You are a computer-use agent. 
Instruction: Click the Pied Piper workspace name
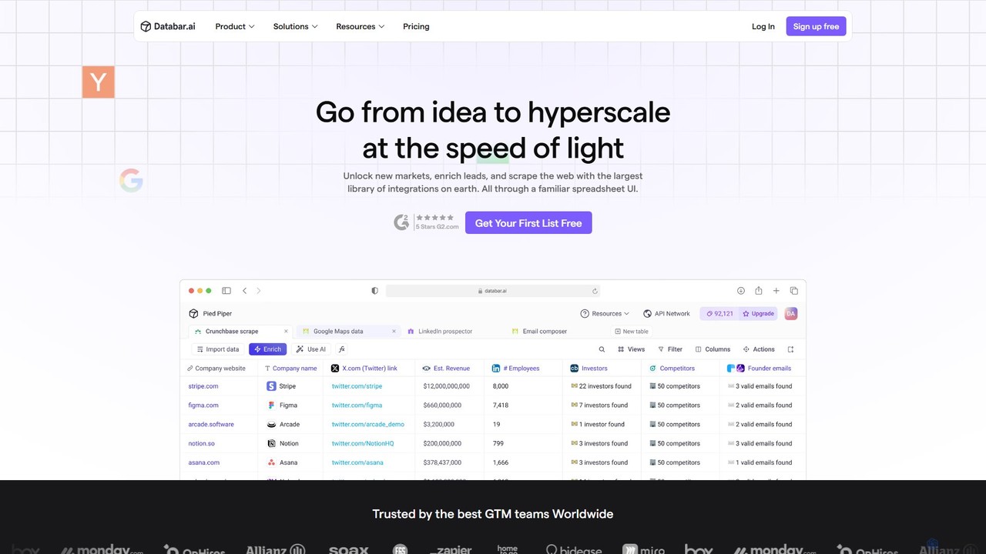click(217, 313)
